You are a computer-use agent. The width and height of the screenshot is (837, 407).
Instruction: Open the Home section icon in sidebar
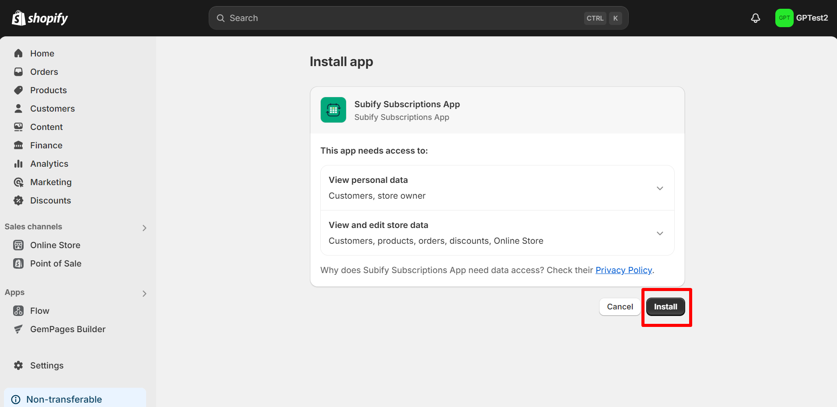pos(18,53)
